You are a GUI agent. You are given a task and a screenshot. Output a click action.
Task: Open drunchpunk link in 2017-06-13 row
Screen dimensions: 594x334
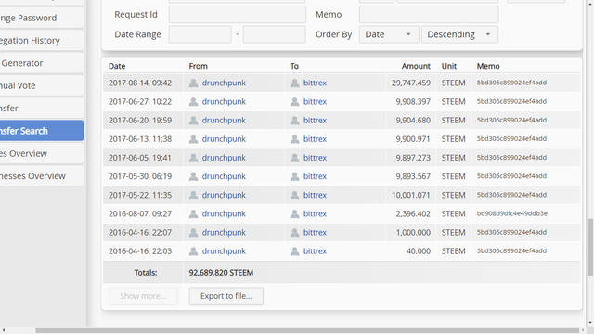point(224,139)
